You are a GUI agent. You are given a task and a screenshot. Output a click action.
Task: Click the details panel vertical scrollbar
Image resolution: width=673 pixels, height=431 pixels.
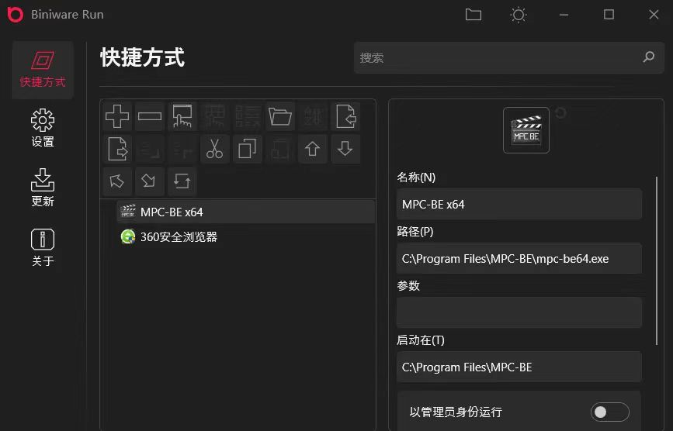point(657,260)
